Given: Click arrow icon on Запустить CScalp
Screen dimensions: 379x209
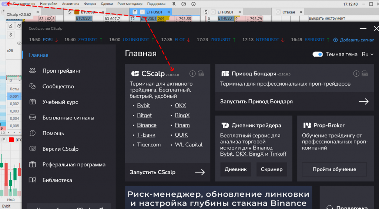Looking at the screenshot, I should pyautogui.click(x=200, y=172).
